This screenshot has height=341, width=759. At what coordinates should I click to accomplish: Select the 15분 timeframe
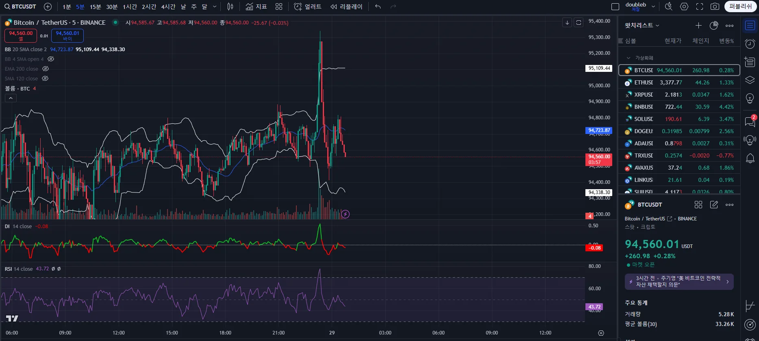(96, 6)
